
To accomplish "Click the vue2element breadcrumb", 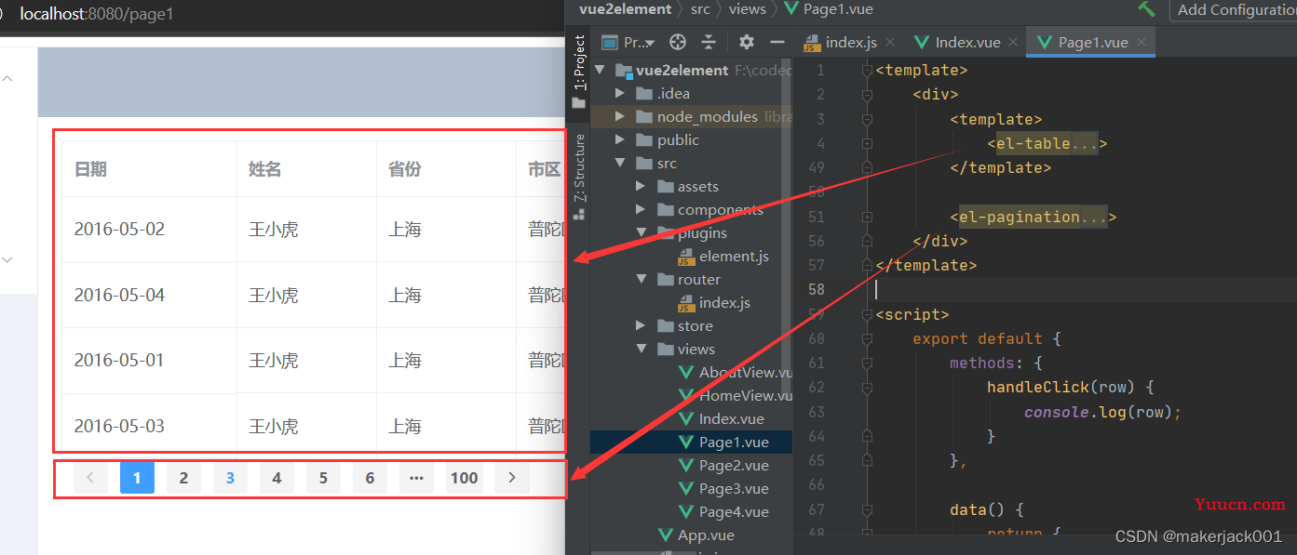I will [x=625, y=8].
